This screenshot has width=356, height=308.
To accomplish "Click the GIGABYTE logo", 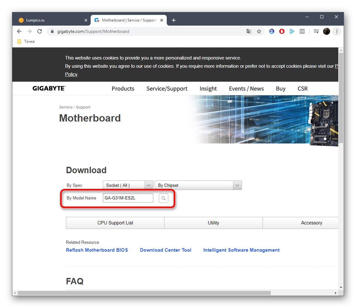I will 49,89.
